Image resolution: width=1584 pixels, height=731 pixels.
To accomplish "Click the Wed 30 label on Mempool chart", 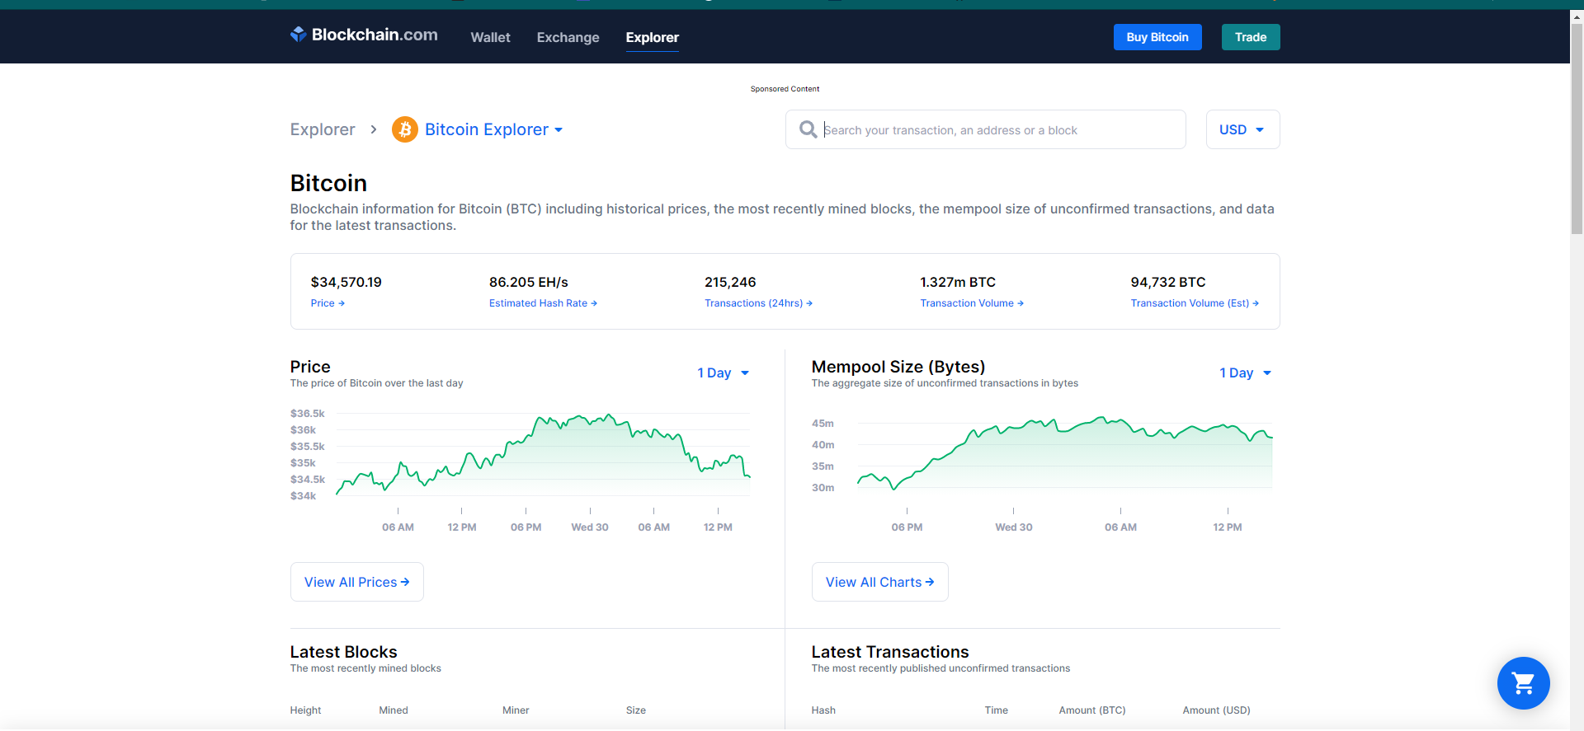I will (1014, 527).
